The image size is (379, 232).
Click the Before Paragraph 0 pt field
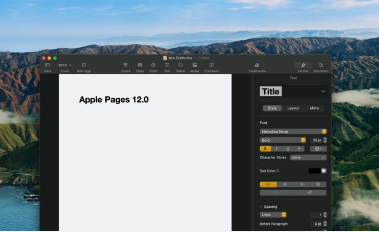[316, 224]
